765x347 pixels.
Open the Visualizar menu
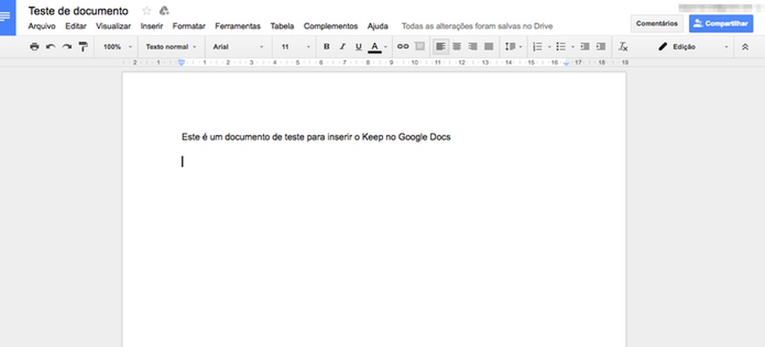click(x=114, y=26)
